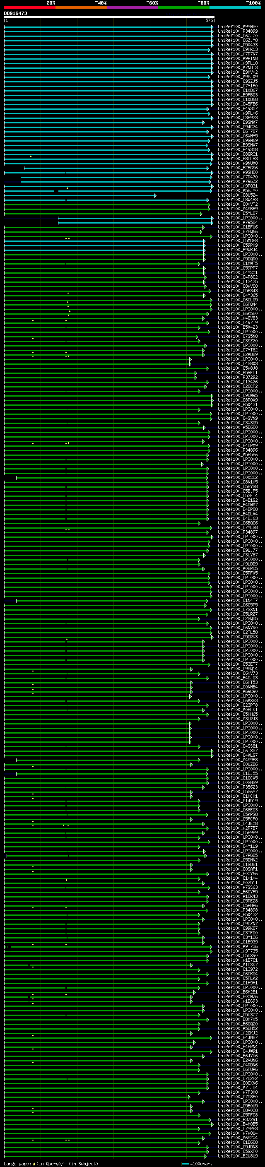This screenshot has width=265, height=1167.
Task: Select the UniRef100_P37291 label
Action: [x=237, y=1119]
